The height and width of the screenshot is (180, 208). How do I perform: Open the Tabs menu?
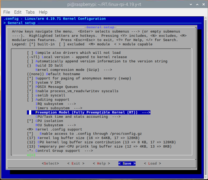point(30,12)
